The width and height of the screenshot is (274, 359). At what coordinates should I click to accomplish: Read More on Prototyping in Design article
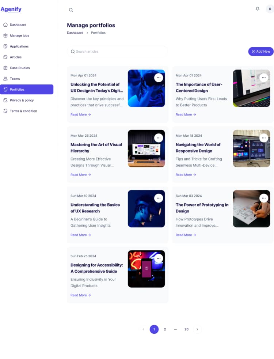[x=186, y=235]
